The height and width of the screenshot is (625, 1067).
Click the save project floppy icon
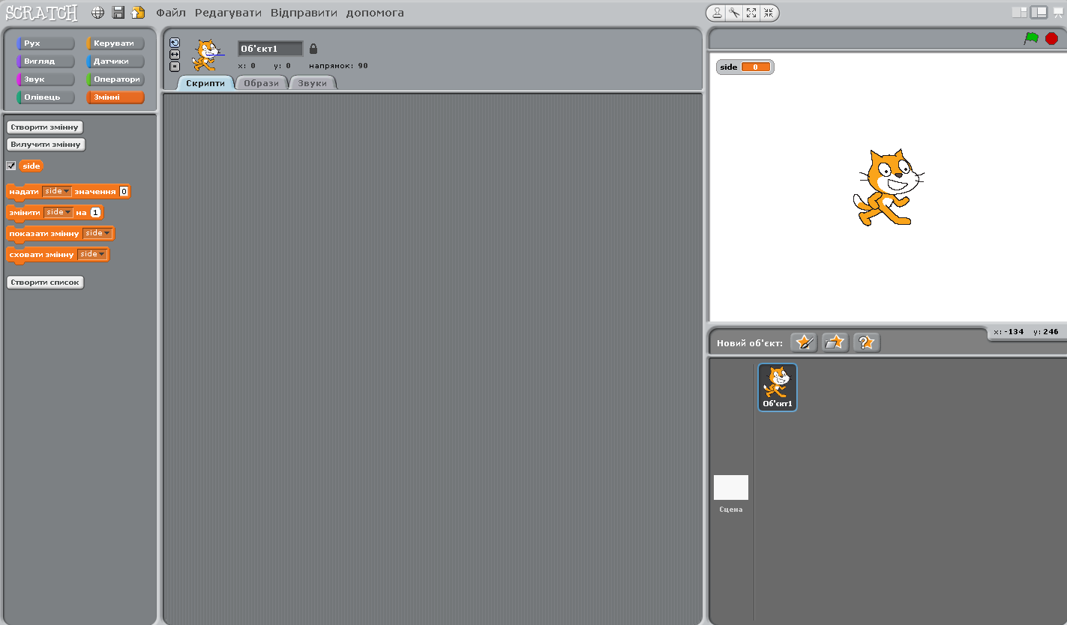(x=118, y=13)
